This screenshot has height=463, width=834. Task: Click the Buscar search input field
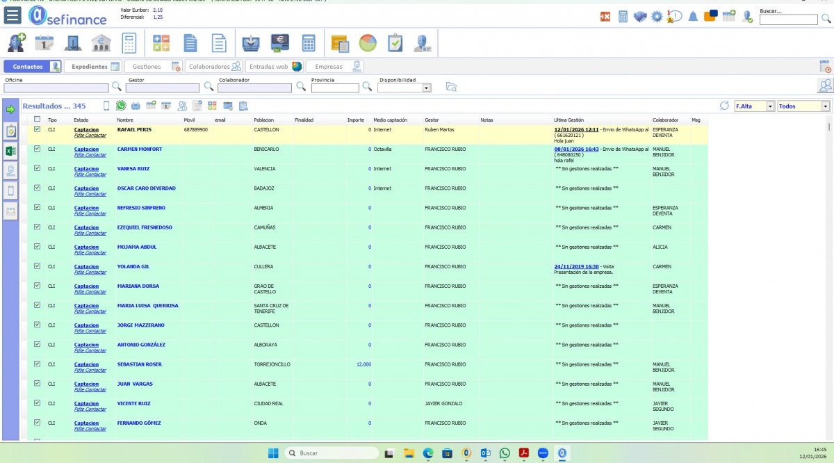[788, 20]
